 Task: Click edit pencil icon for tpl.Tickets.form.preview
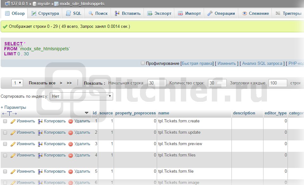[x=13, y=144]
